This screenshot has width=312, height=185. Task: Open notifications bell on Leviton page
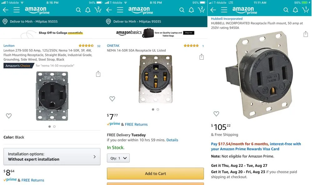click(x=88, y=10)
